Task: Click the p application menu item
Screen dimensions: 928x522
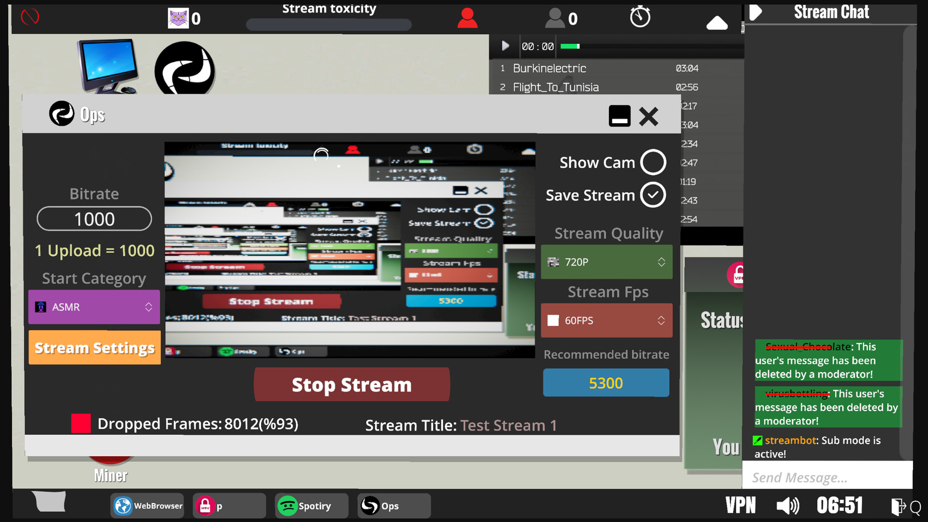Action: click(231, 506)
